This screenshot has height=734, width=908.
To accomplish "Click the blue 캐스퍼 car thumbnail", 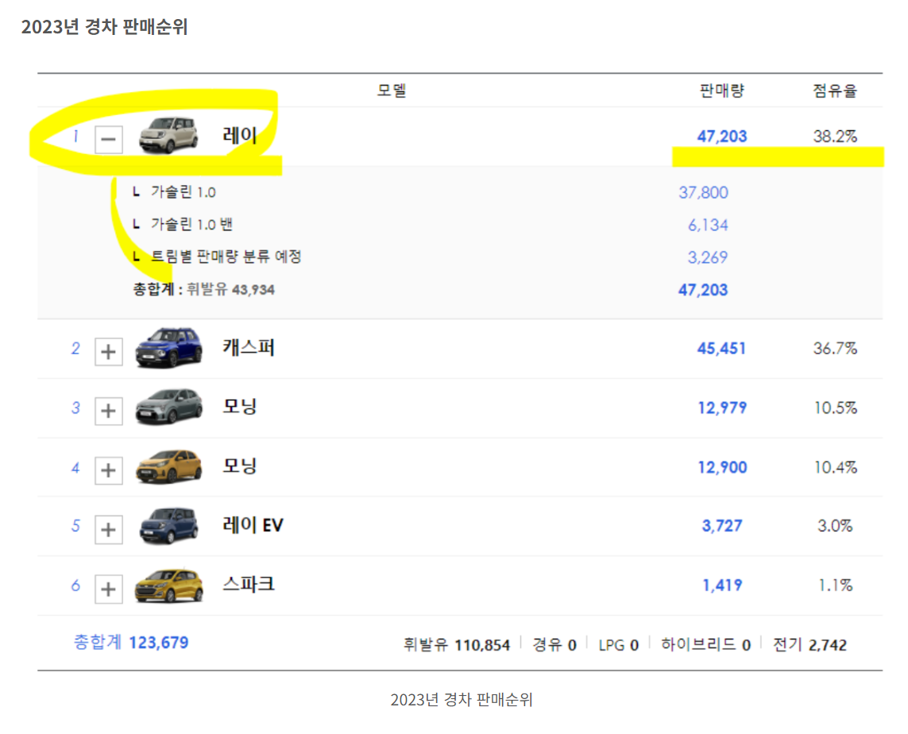I will point(168,347).
